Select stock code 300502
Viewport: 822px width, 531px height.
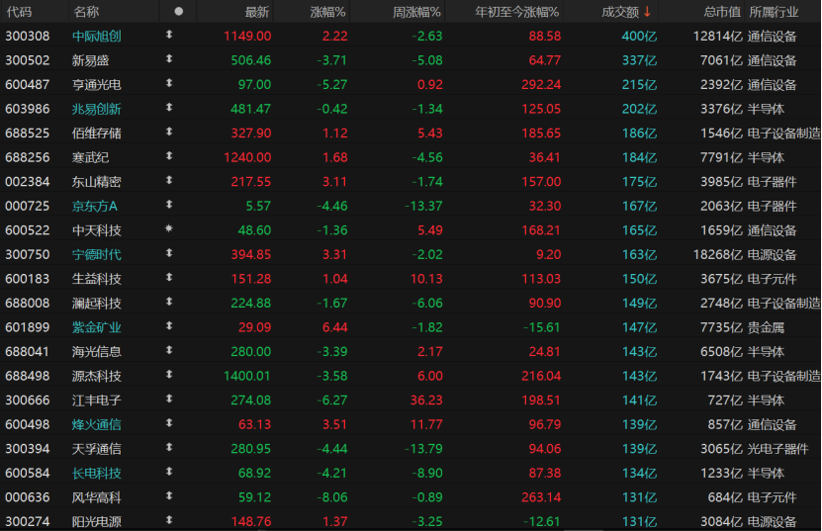click(28, 60)
